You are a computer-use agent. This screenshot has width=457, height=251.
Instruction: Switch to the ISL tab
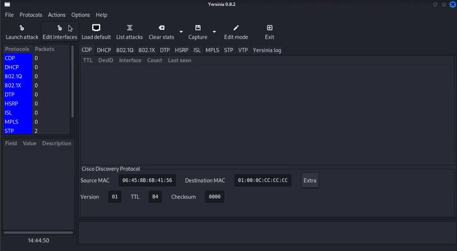point(197,50)
